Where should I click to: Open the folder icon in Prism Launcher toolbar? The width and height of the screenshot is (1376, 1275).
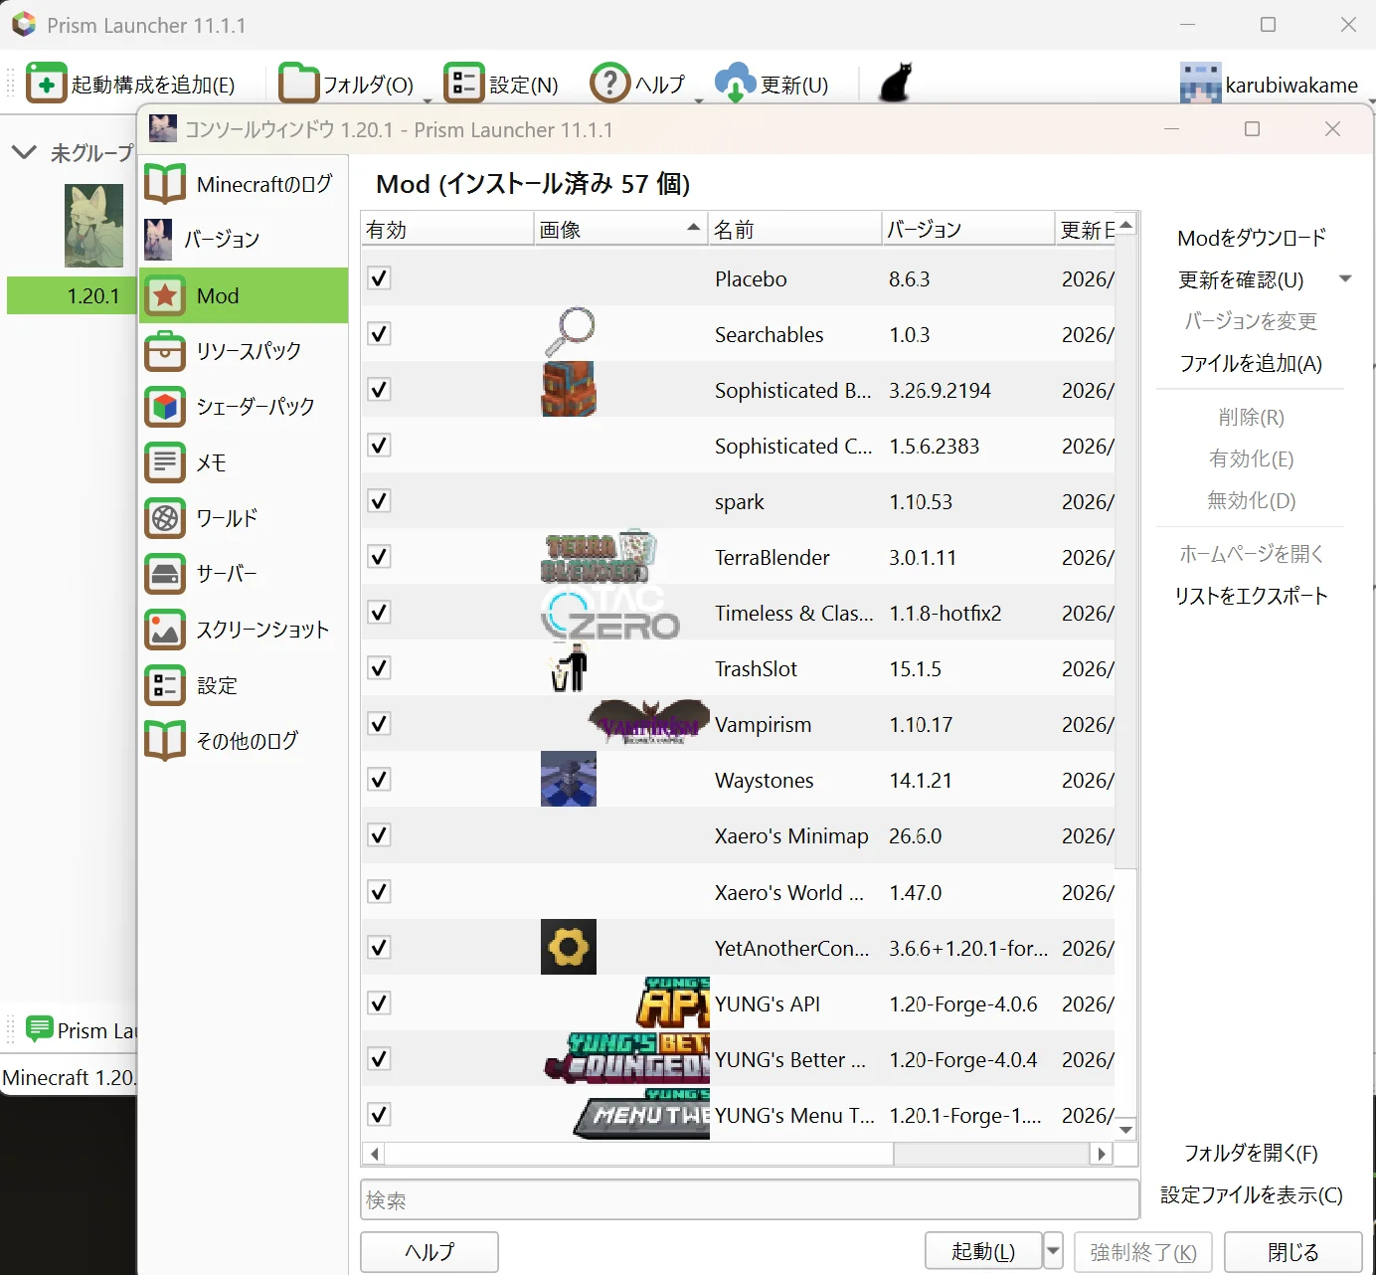tap(298, 84)
